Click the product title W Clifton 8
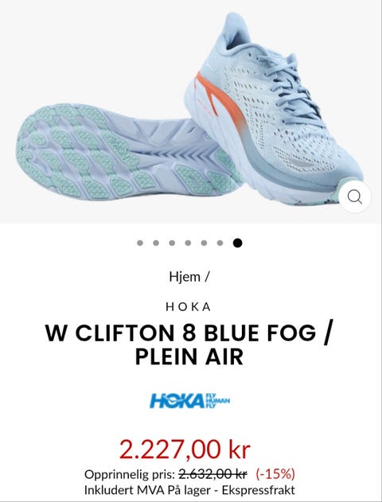 [189, 344]
